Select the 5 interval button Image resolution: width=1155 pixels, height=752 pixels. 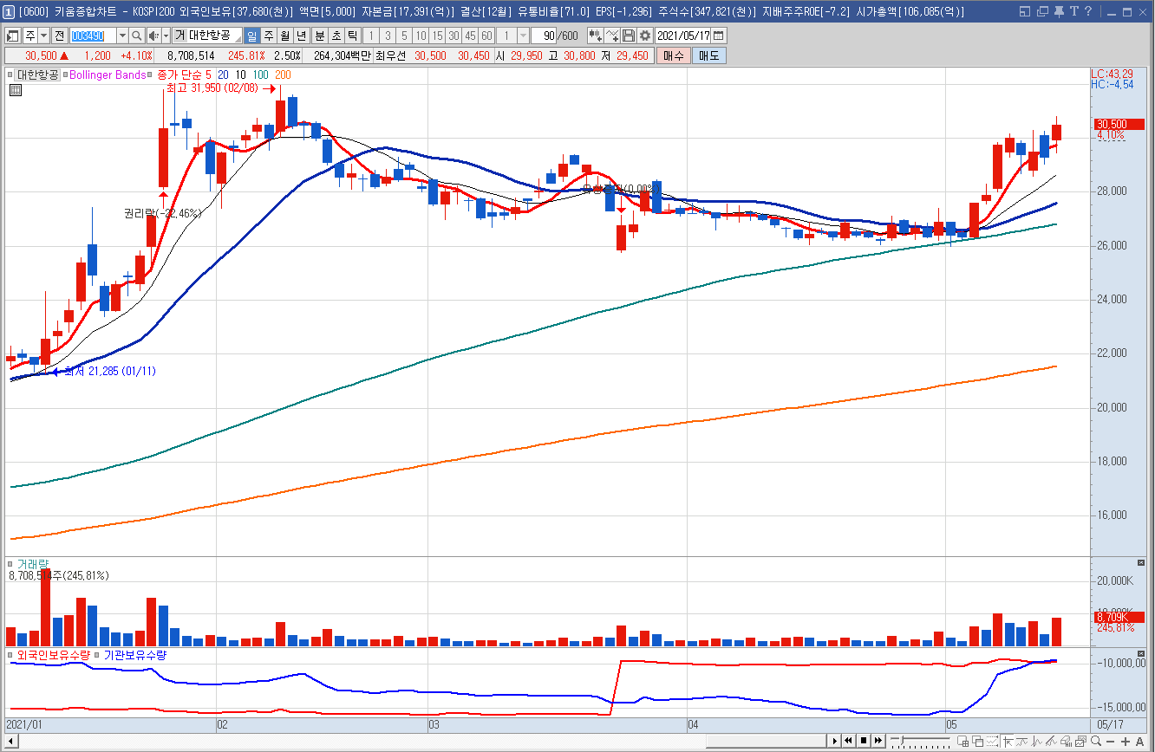[x=404, y=36]
